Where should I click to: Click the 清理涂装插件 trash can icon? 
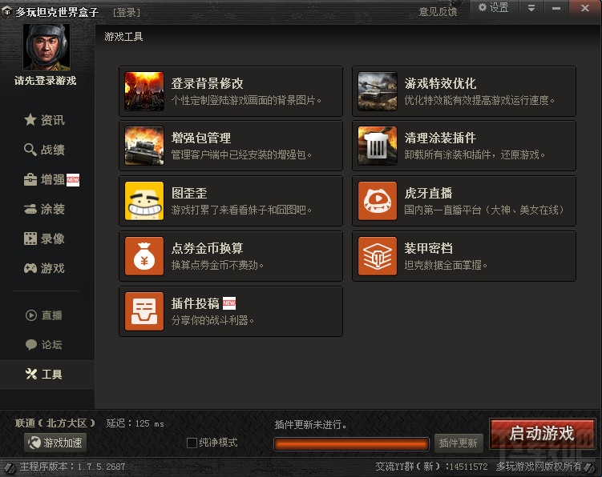[378, 146]
